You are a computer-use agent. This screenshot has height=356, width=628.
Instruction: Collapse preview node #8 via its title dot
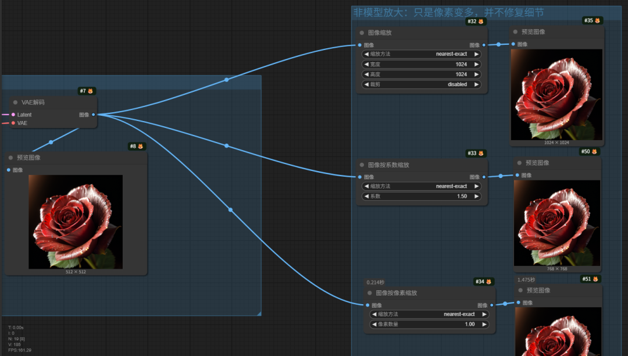pos(11,158)
